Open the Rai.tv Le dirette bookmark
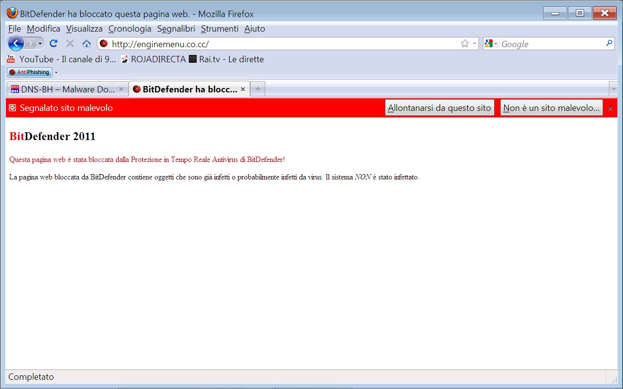The height and width of the screenshot is (389, 623). [x=226, y=59]
